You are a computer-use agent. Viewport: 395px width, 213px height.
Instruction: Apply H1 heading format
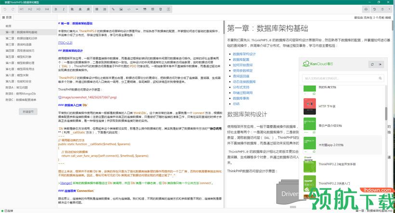click(21, 9)
